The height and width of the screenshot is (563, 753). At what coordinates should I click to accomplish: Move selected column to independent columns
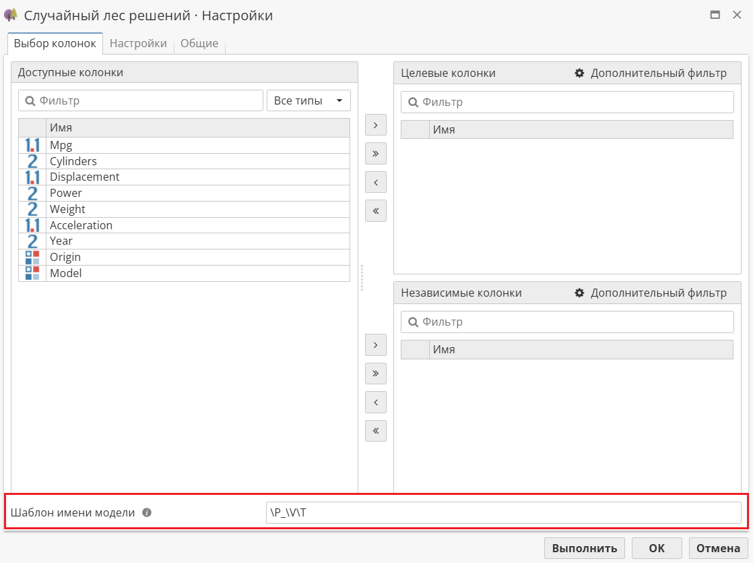tap(376, 345)
